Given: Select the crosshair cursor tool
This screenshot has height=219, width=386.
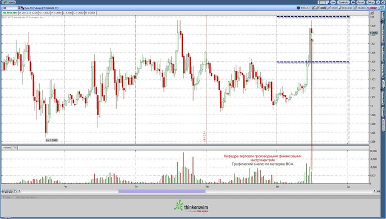Looking at the screenshot, I should 3,191.
